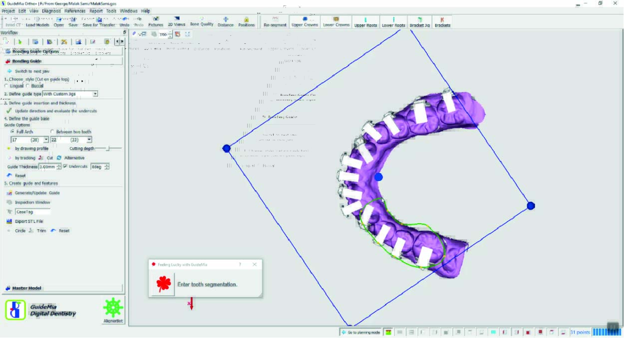Image resolution: width=624 pixels, height=338 pixels.
Task: Select the Distance measurement tool
Action: [x=226, y=21]
